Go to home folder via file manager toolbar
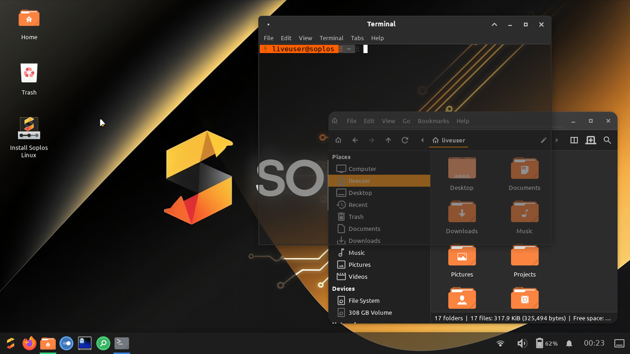630x354 pixels. point(338,140)
